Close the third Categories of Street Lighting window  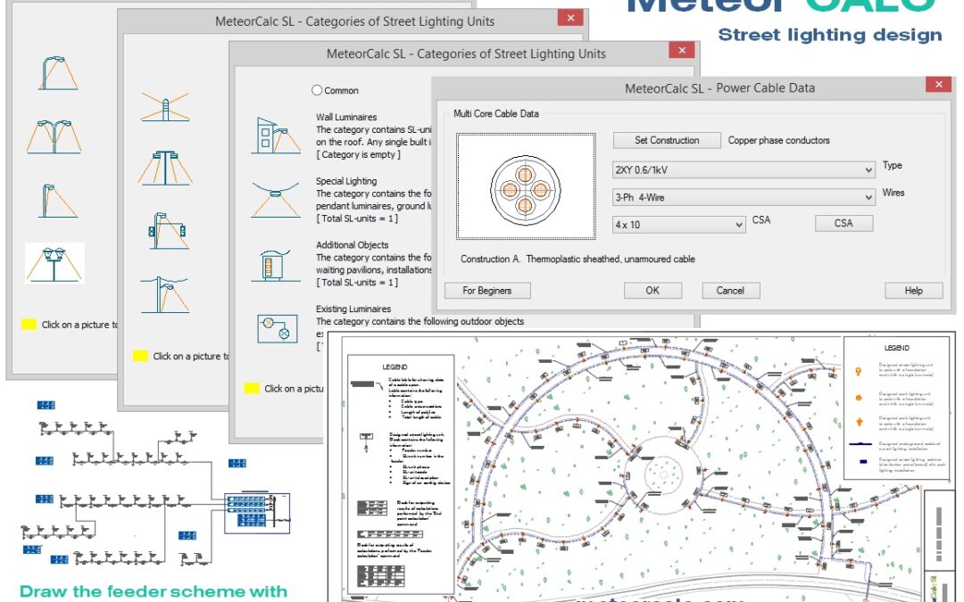click(x=681, y=50)
